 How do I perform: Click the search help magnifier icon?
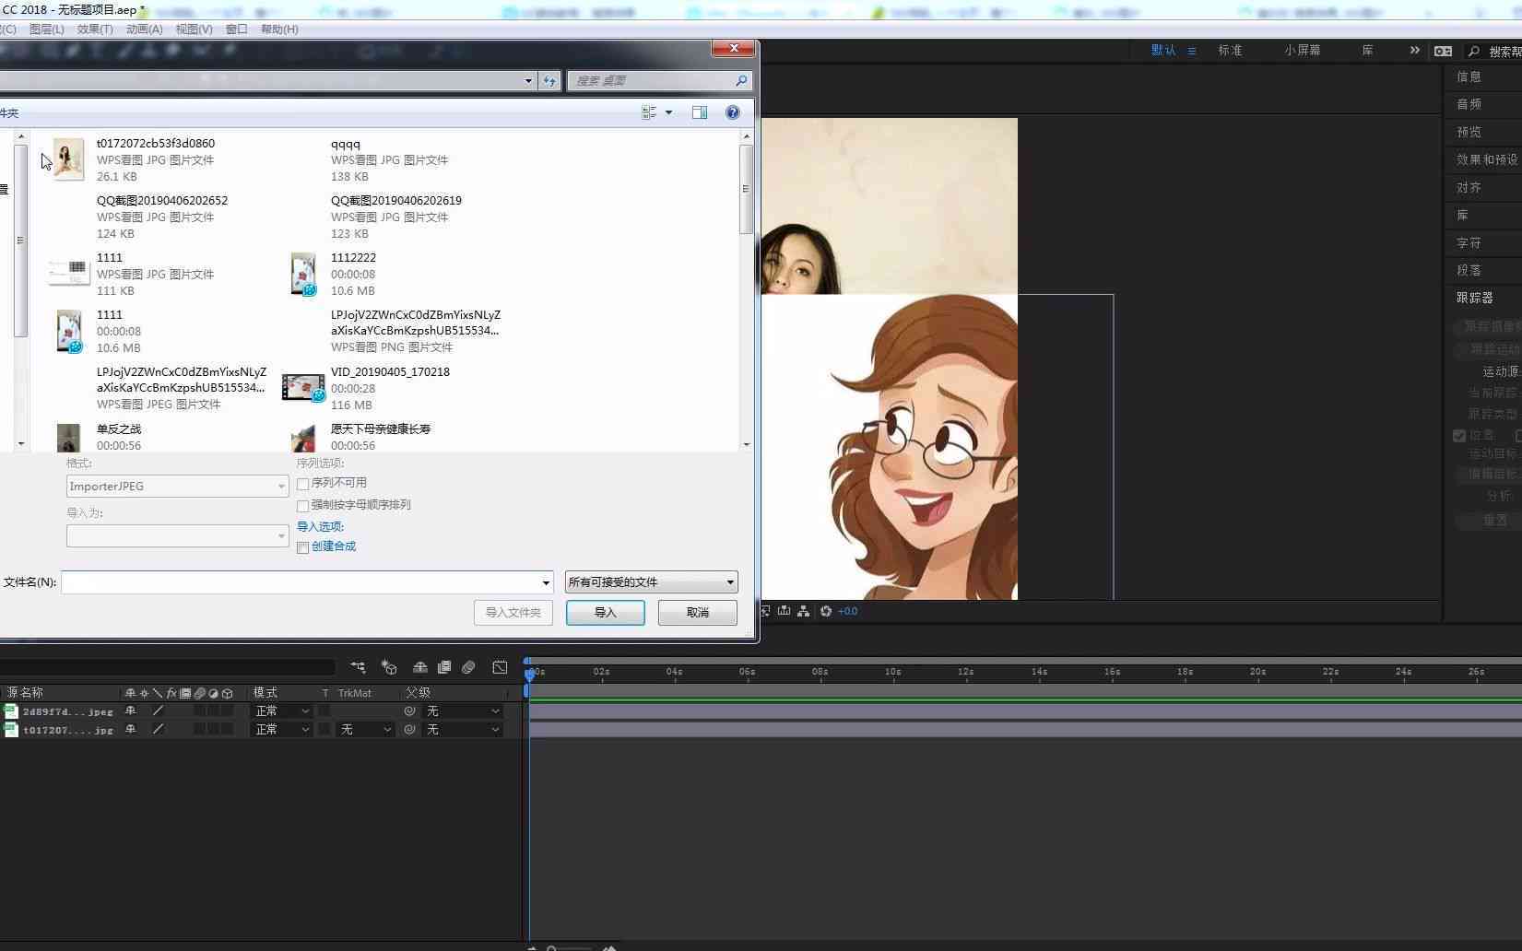pos(1474,52)
